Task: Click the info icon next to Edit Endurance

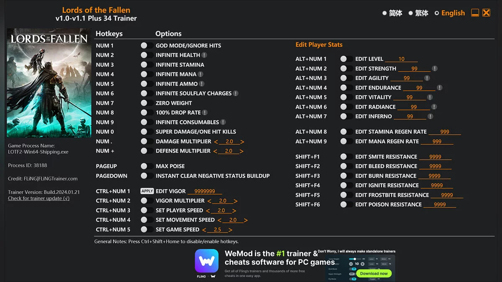Action: click(x=440, y=88)
